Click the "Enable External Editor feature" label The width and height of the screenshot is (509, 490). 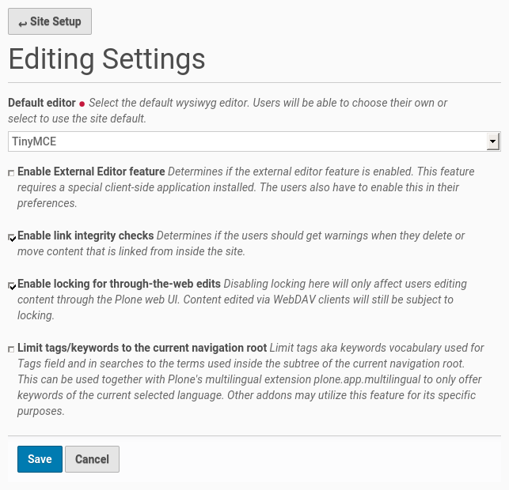point(91,171)
